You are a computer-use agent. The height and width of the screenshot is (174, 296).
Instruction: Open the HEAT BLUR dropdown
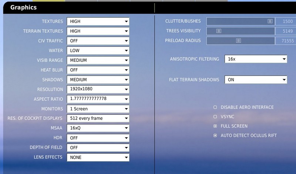tap(98, 70)
